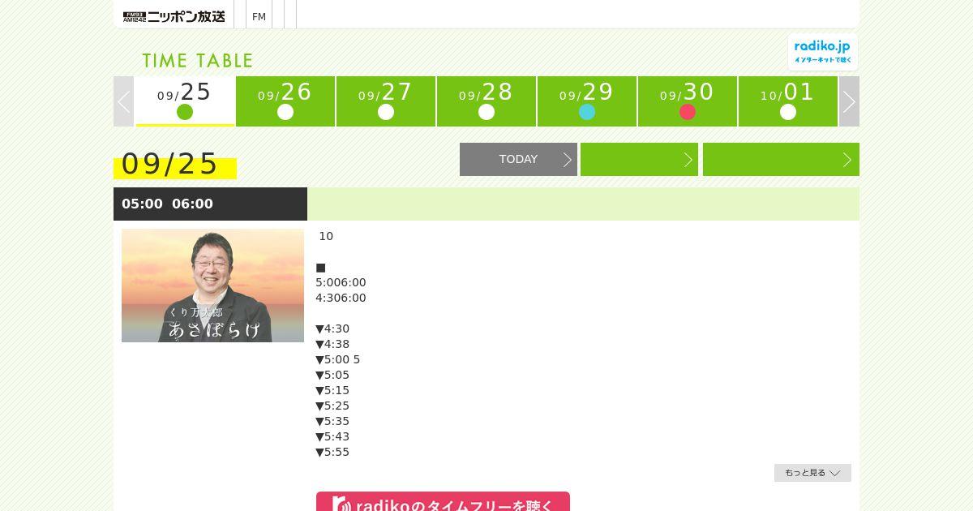Open the FM tab in header
The height and width of the screenshot is (511, 973).
click(259, 16)
